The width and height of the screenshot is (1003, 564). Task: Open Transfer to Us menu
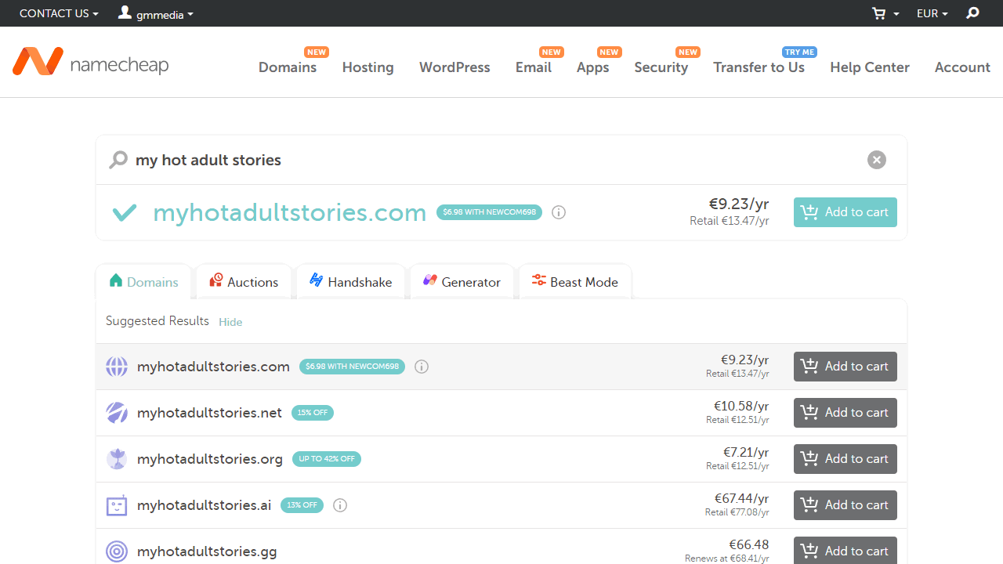(x=759, y=67)
